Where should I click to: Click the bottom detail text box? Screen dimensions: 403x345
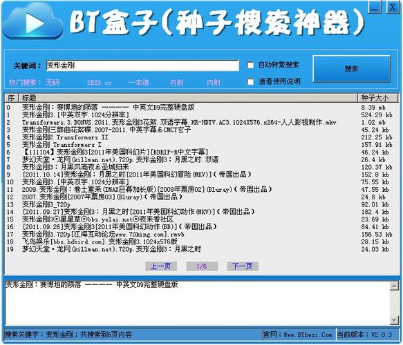tap(198, 303)
